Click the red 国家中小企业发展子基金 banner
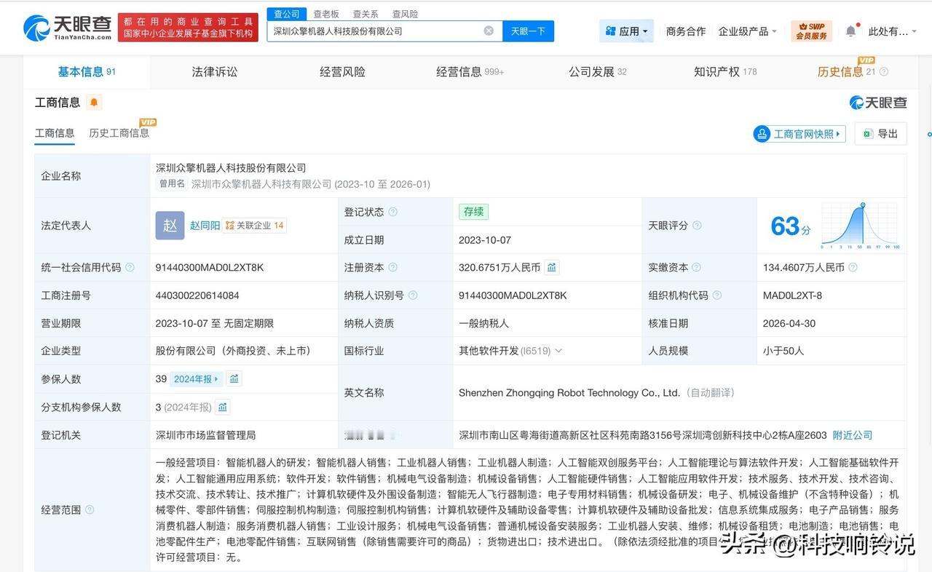 tap(188, 28)
